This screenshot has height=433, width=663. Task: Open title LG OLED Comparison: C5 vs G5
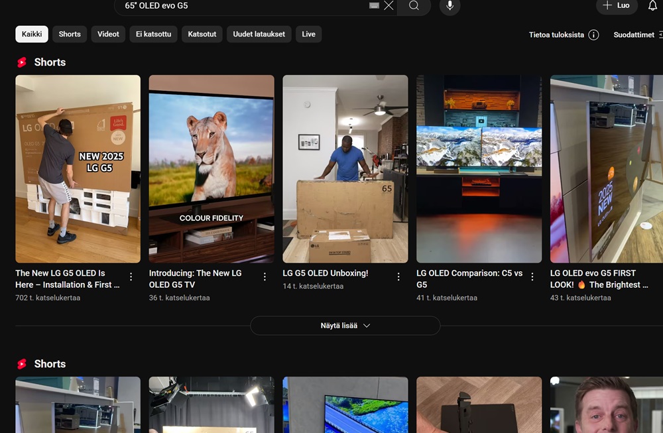point(469,278)
